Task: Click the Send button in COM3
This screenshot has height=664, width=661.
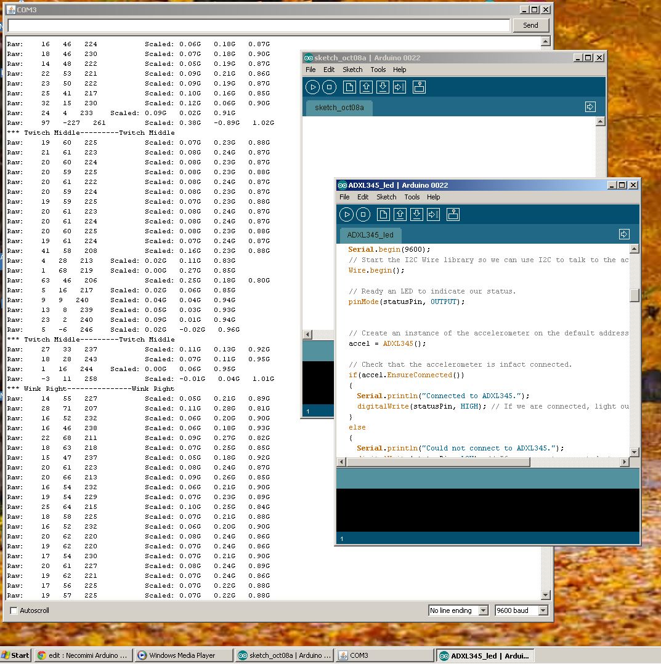Action: click(x=530, y=25)
